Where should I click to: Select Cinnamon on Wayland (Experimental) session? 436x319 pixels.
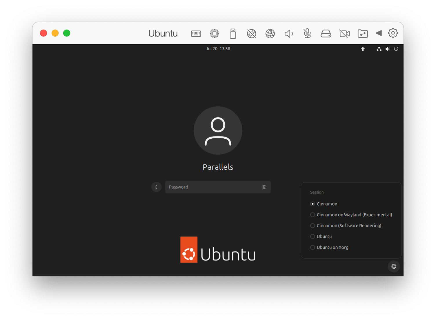coord(351,215)
